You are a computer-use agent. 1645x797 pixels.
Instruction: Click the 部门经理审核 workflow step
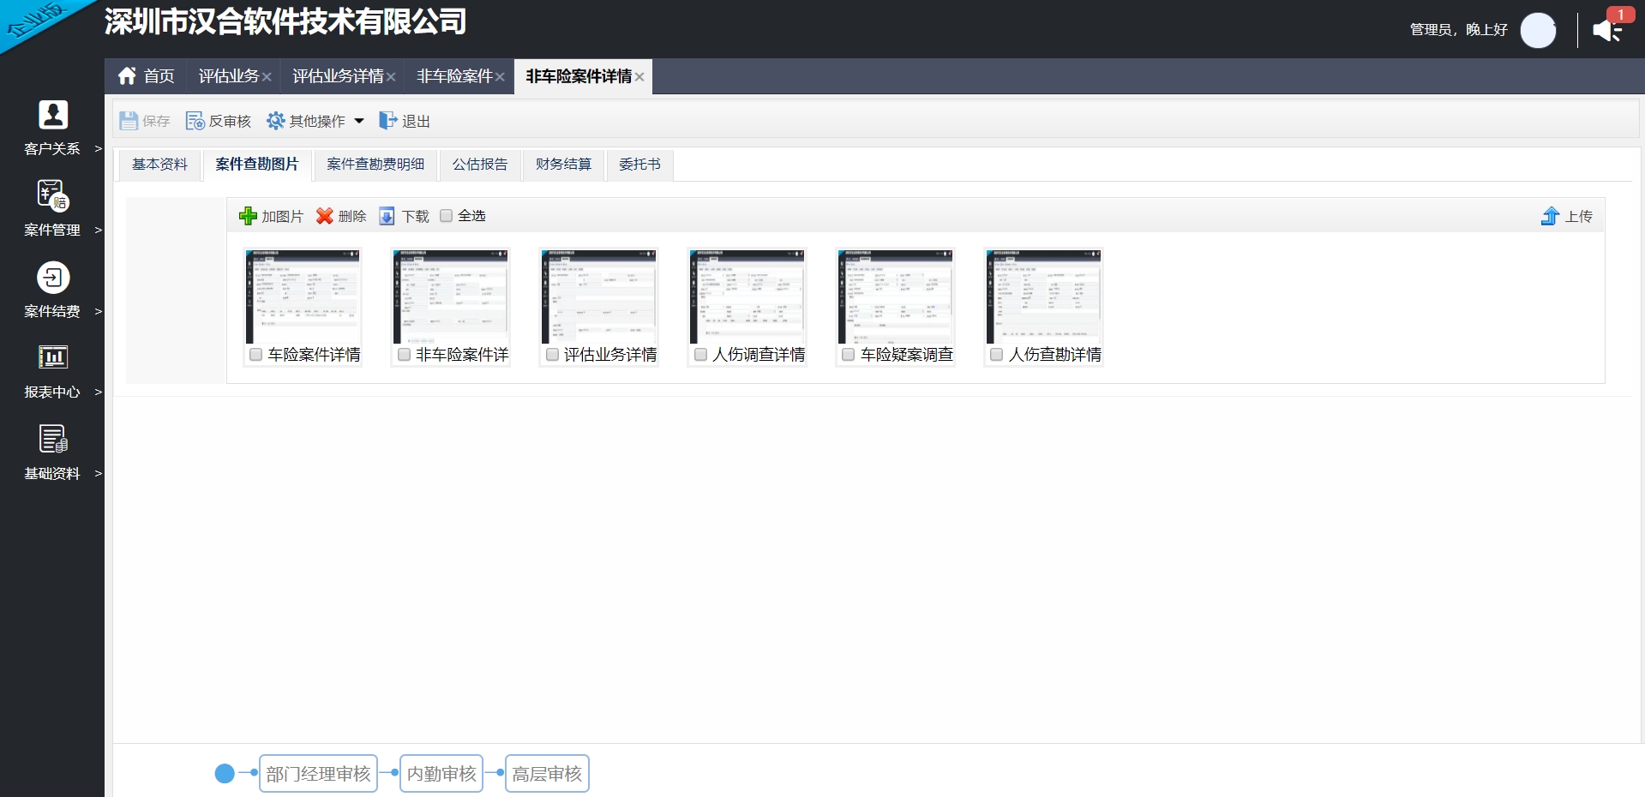[x=318, y=774]
